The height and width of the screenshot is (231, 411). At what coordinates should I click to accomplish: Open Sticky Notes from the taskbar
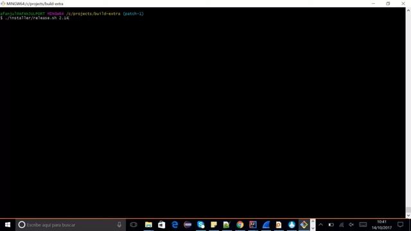click(x=214, y=225)
